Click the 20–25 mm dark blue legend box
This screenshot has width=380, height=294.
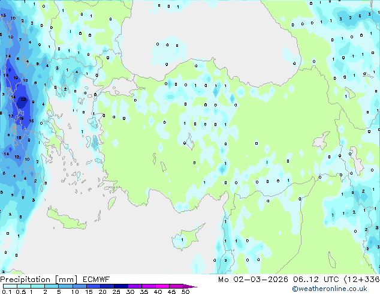tap(107, 286)
